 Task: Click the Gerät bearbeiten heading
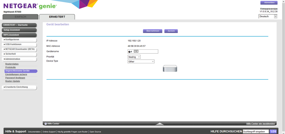click(x=58, y=24)
